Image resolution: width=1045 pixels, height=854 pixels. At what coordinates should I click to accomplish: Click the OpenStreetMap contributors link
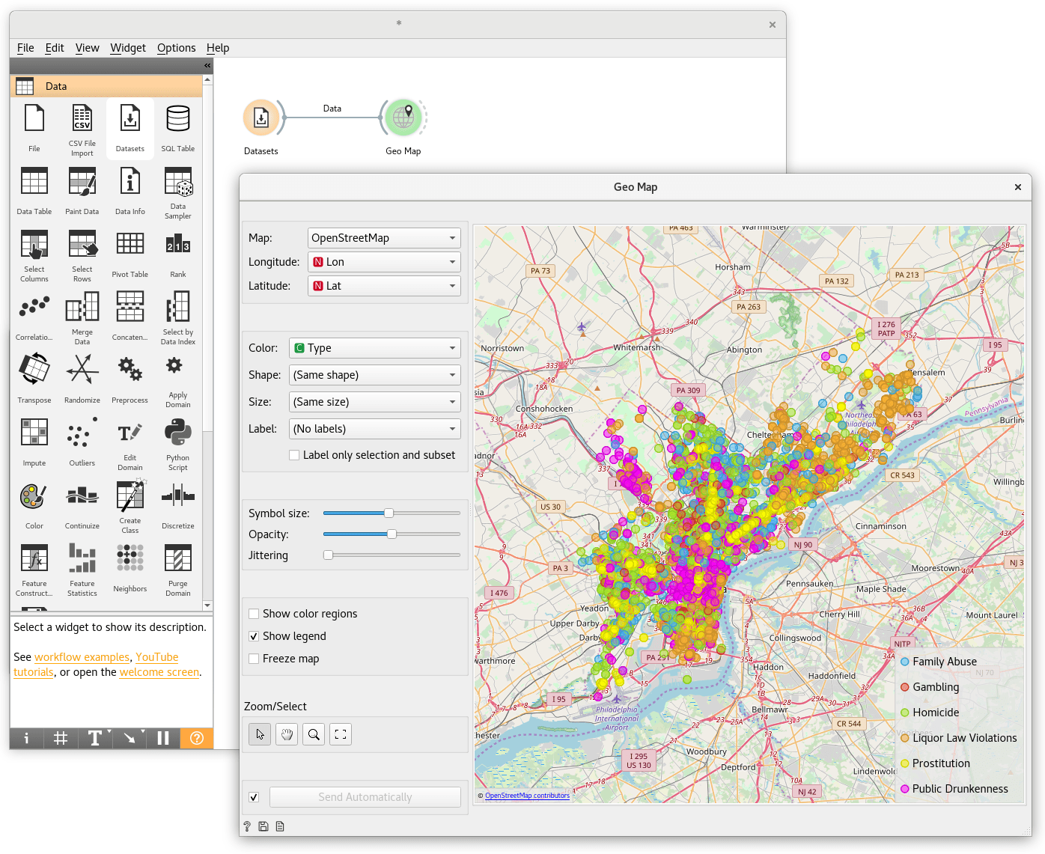coord(528,796)
